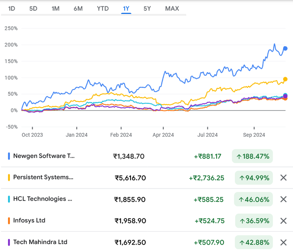
Task: Click Newgen change +₹881.17
Action: (x=207, y=157)
